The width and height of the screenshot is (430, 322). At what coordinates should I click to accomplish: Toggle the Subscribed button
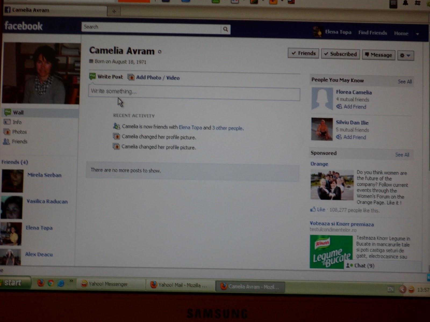tap(340, 54)
